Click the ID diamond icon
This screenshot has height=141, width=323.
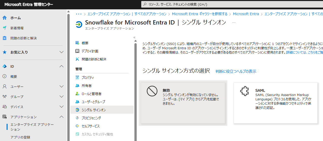4,66
